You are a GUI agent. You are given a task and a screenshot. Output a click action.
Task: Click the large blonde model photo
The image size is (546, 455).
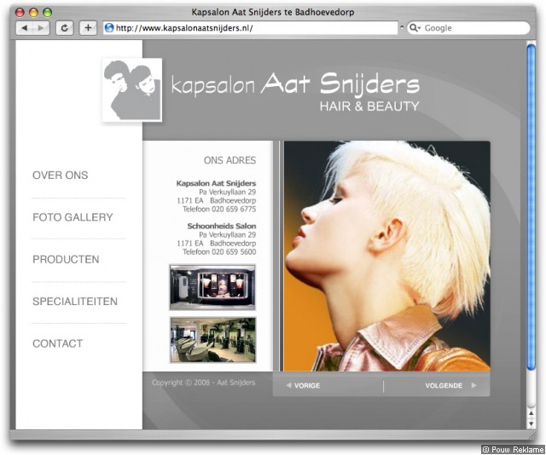click(386, 256)
